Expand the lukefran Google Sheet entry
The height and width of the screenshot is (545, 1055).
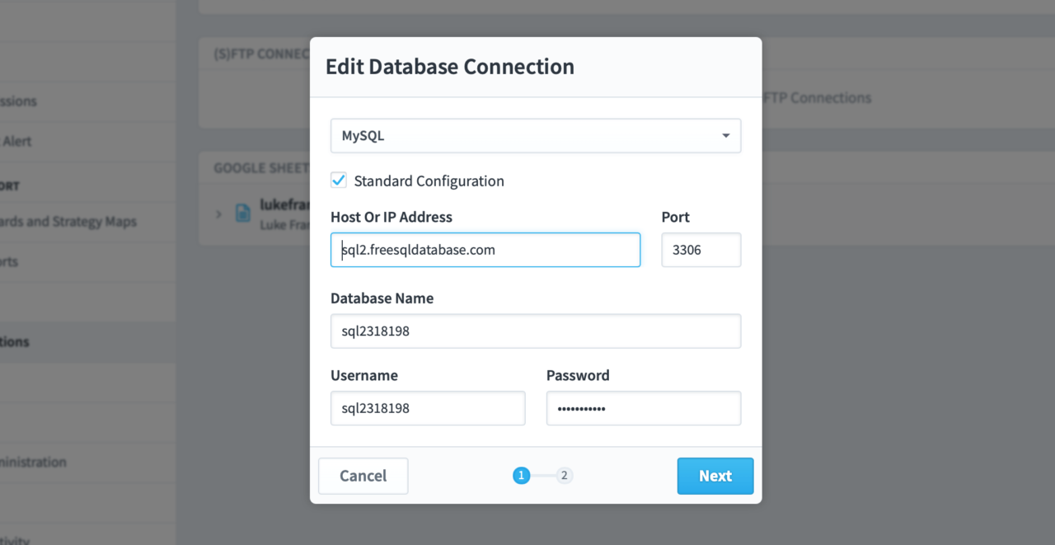pyautogui.click(x=218, y=214)
